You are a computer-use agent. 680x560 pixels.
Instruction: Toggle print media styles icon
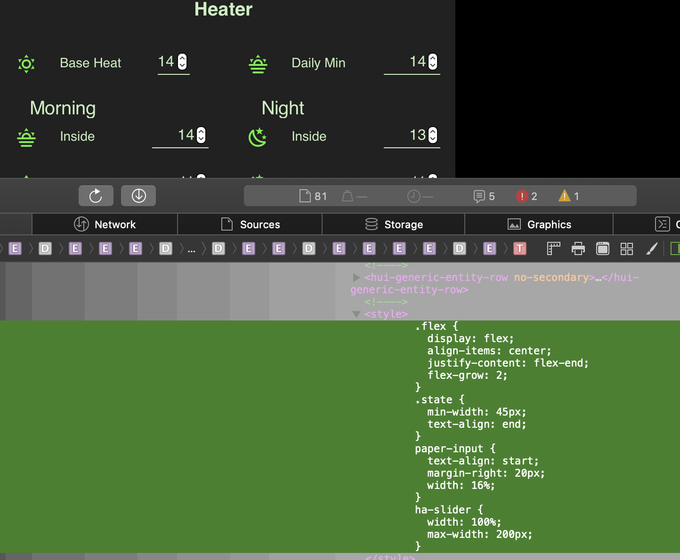pyautogui.click(x=578, y=248)
